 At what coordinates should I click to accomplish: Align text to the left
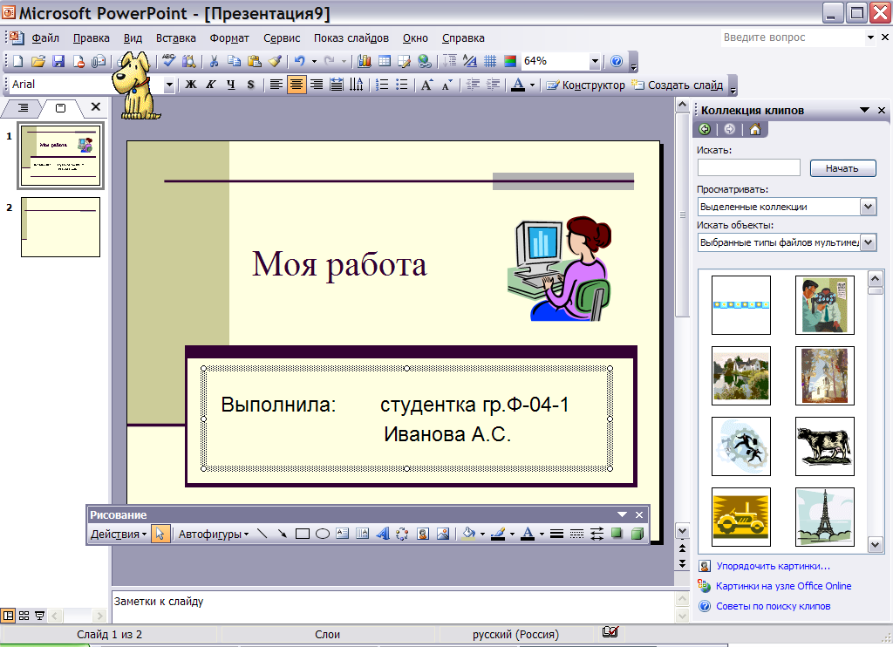pos(276,85)
